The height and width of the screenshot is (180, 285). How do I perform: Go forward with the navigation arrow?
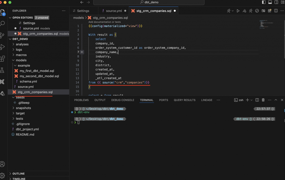[88, 2]
